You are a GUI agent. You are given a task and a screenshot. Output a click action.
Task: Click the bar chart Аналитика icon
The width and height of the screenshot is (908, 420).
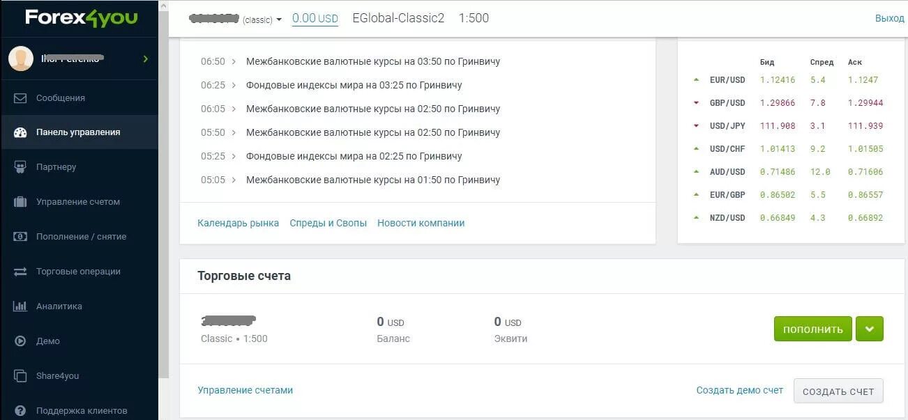(20, 306)
